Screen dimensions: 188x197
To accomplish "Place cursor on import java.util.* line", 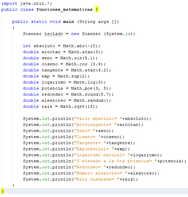I will click(27, 3).
